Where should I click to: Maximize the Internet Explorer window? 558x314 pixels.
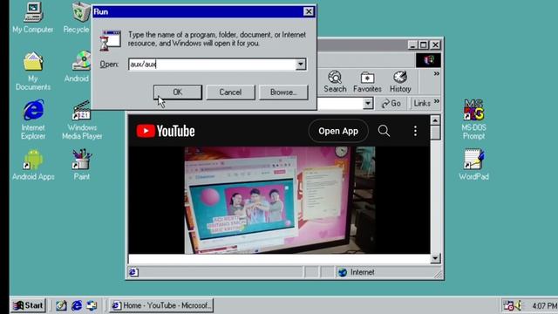pyautogui.click(x=424, y=44)
